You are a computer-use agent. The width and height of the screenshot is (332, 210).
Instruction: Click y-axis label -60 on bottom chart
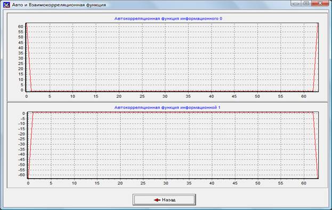22,175
